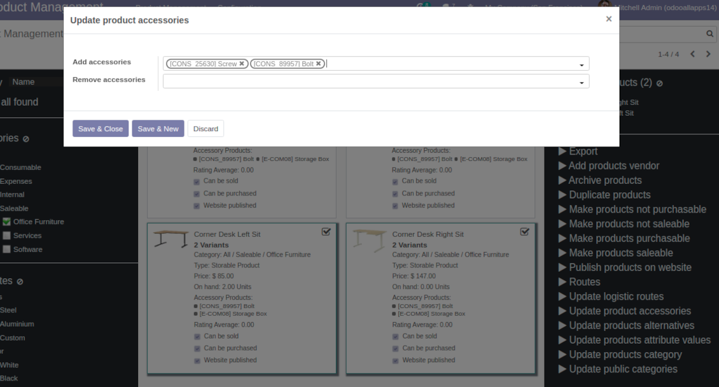Expand Add products vendor action
Screen dimensions: 719x387
click(608, 166)
